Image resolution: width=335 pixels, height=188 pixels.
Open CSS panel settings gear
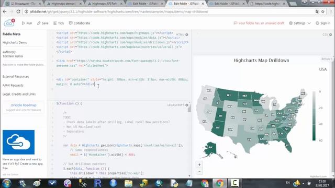tap(330, 34)
